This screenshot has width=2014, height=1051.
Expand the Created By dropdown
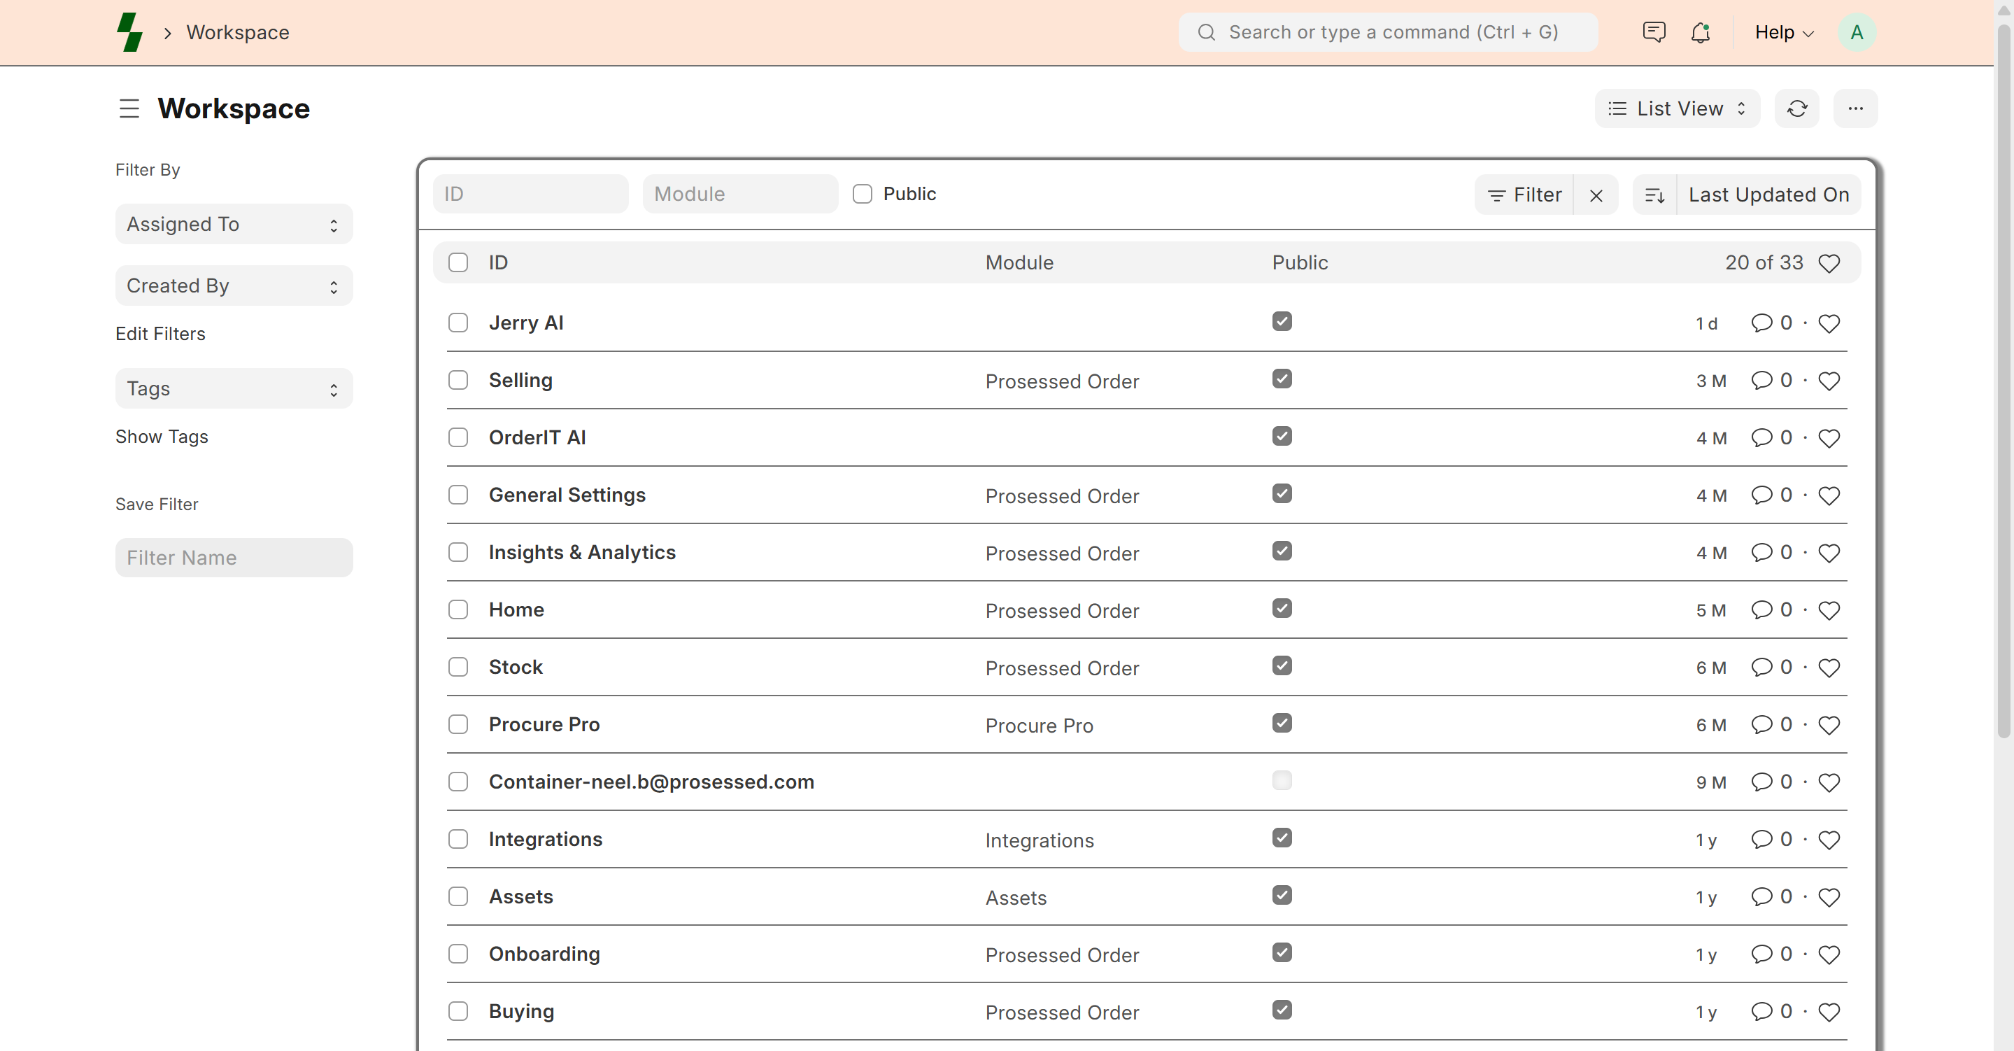(234, 285)
